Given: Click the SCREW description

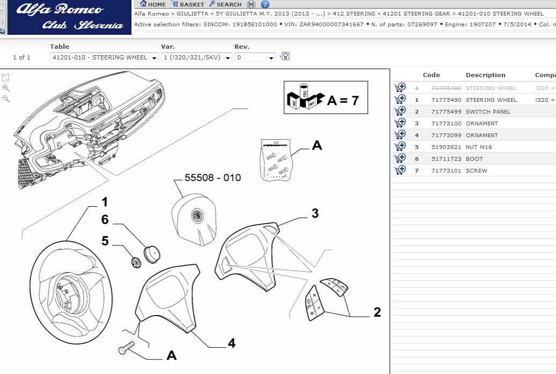Looking at the screenshot, I should coord(476,171).
